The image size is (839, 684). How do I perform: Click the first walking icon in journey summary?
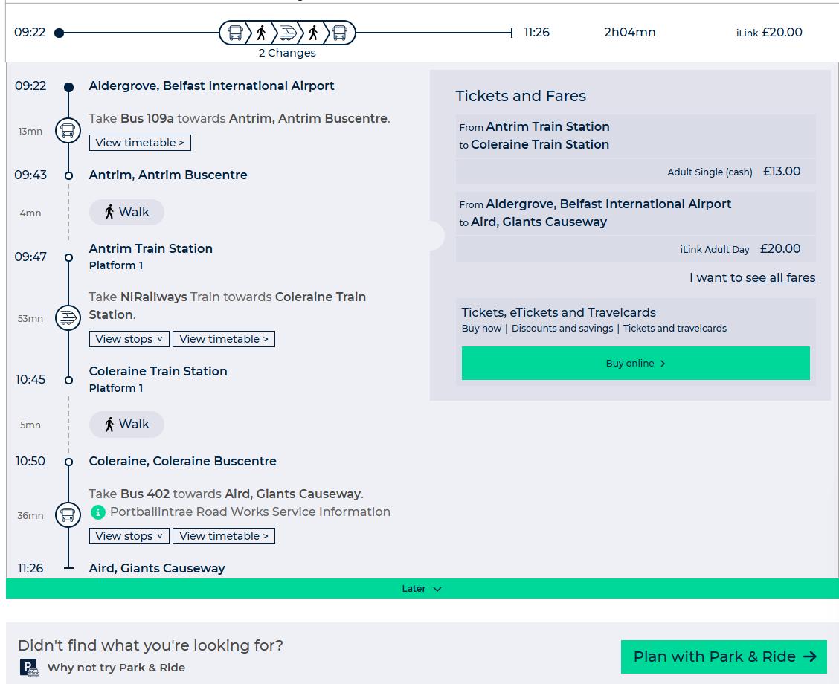pyautogui.click(x=261, y=33)
